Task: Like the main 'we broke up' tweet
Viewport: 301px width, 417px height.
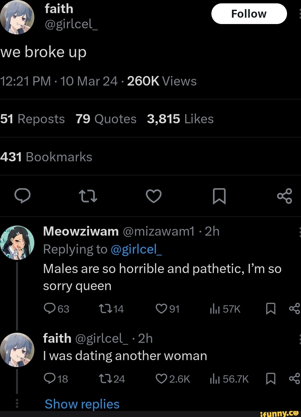Action: point(154,196)
